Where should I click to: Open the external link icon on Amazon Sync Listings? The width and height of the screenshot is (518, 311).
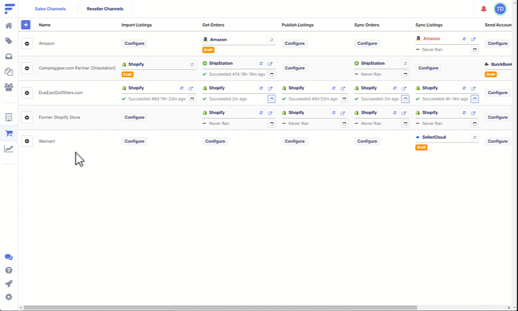click(x=473, y=40)
